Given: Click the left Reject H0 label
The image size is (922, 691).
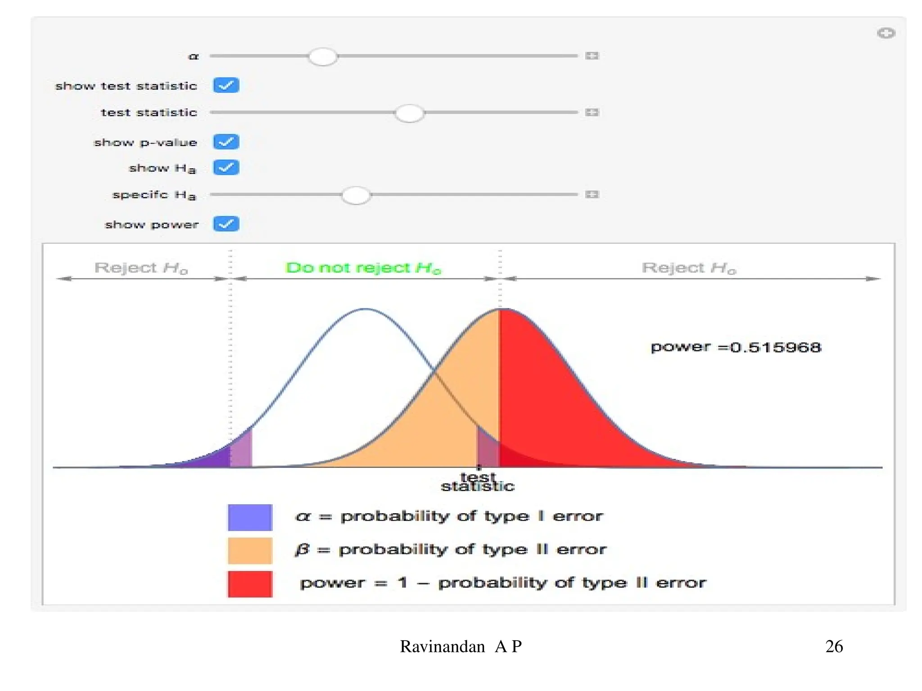Looking at the screenshot, I should tap(141, 268).
